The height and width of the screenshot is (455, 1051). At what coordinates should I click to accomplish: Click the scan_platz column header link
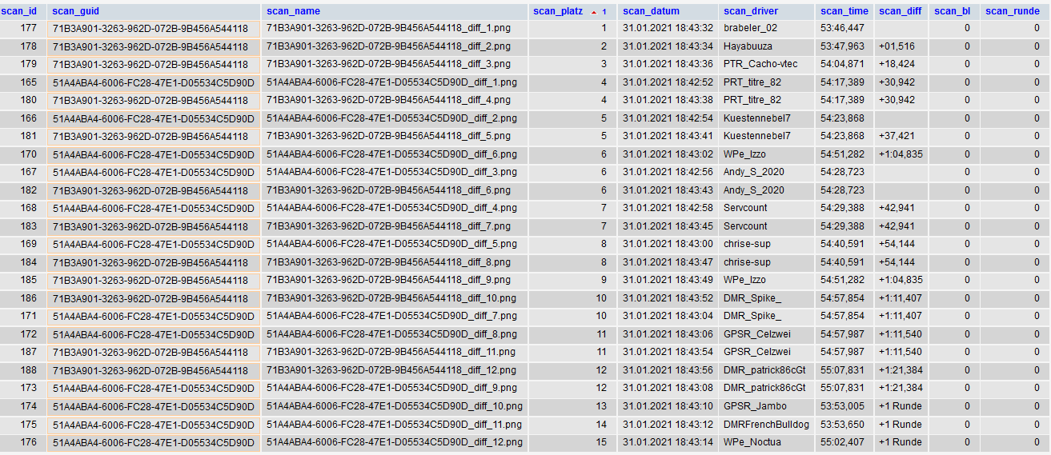coord(557,11)
